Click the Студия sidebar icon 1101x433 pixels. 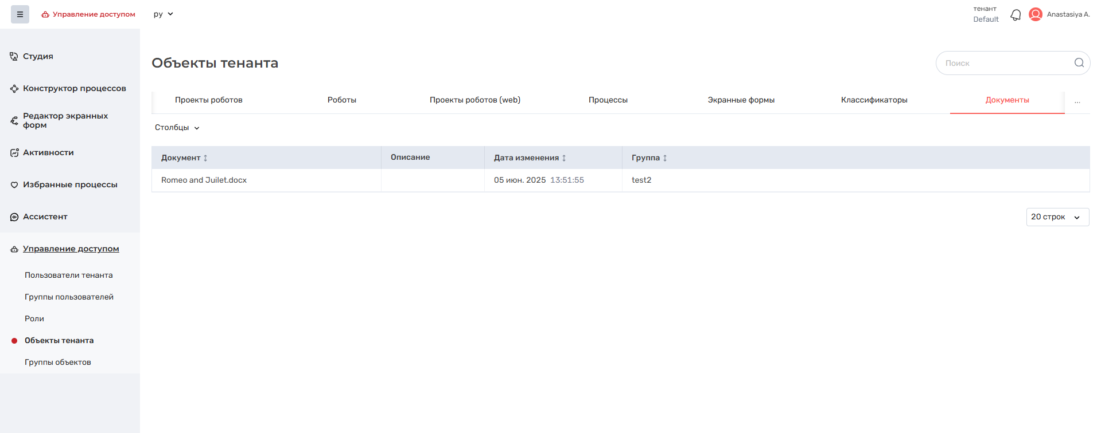pyautogui.click(x=14, y=56)
